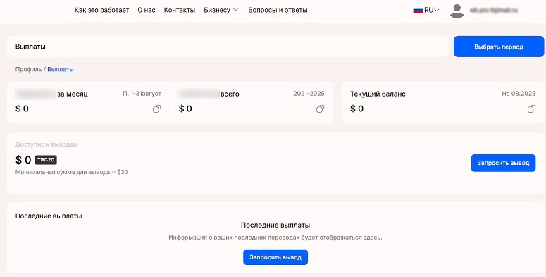Click the blurred user email address

[493, 11]
